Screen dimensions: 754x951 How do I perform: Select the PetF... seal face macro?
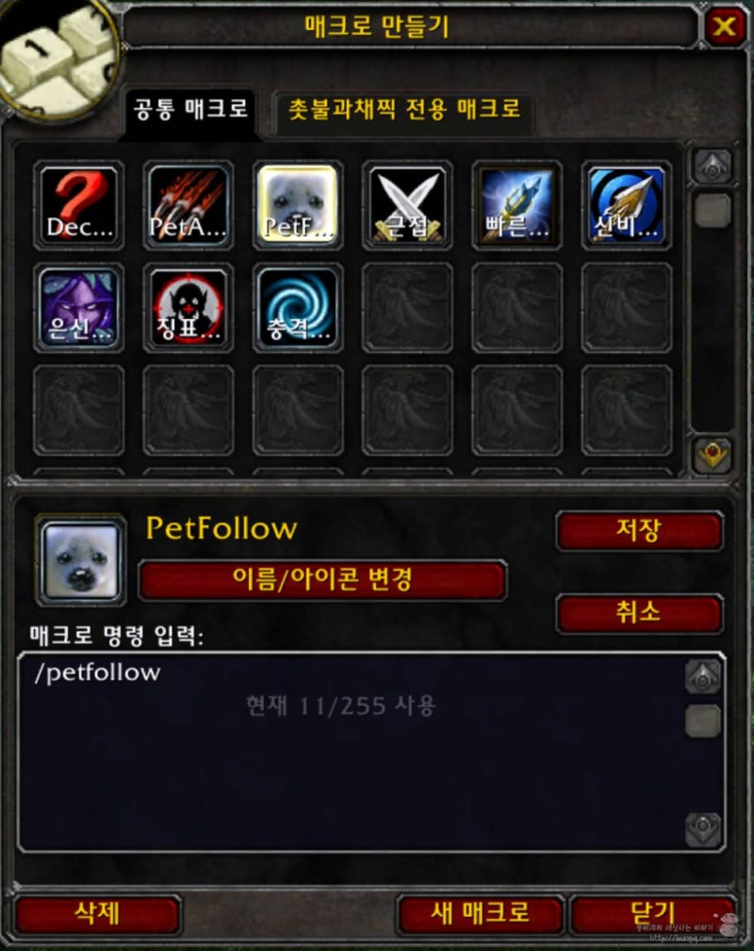click(298, 205)
